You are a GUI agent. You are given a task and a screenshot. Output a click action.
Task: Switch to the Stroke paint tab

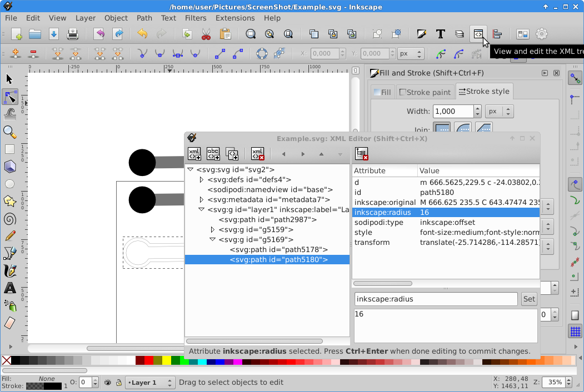point(425,92)
